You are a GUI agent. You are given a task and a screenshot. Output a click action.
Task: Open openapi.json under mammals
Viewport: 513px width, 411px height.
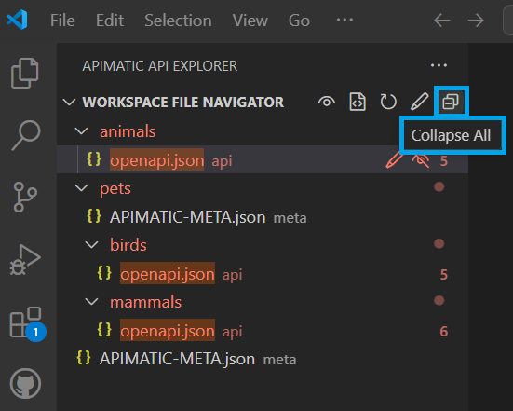click(x=168, y=331)
